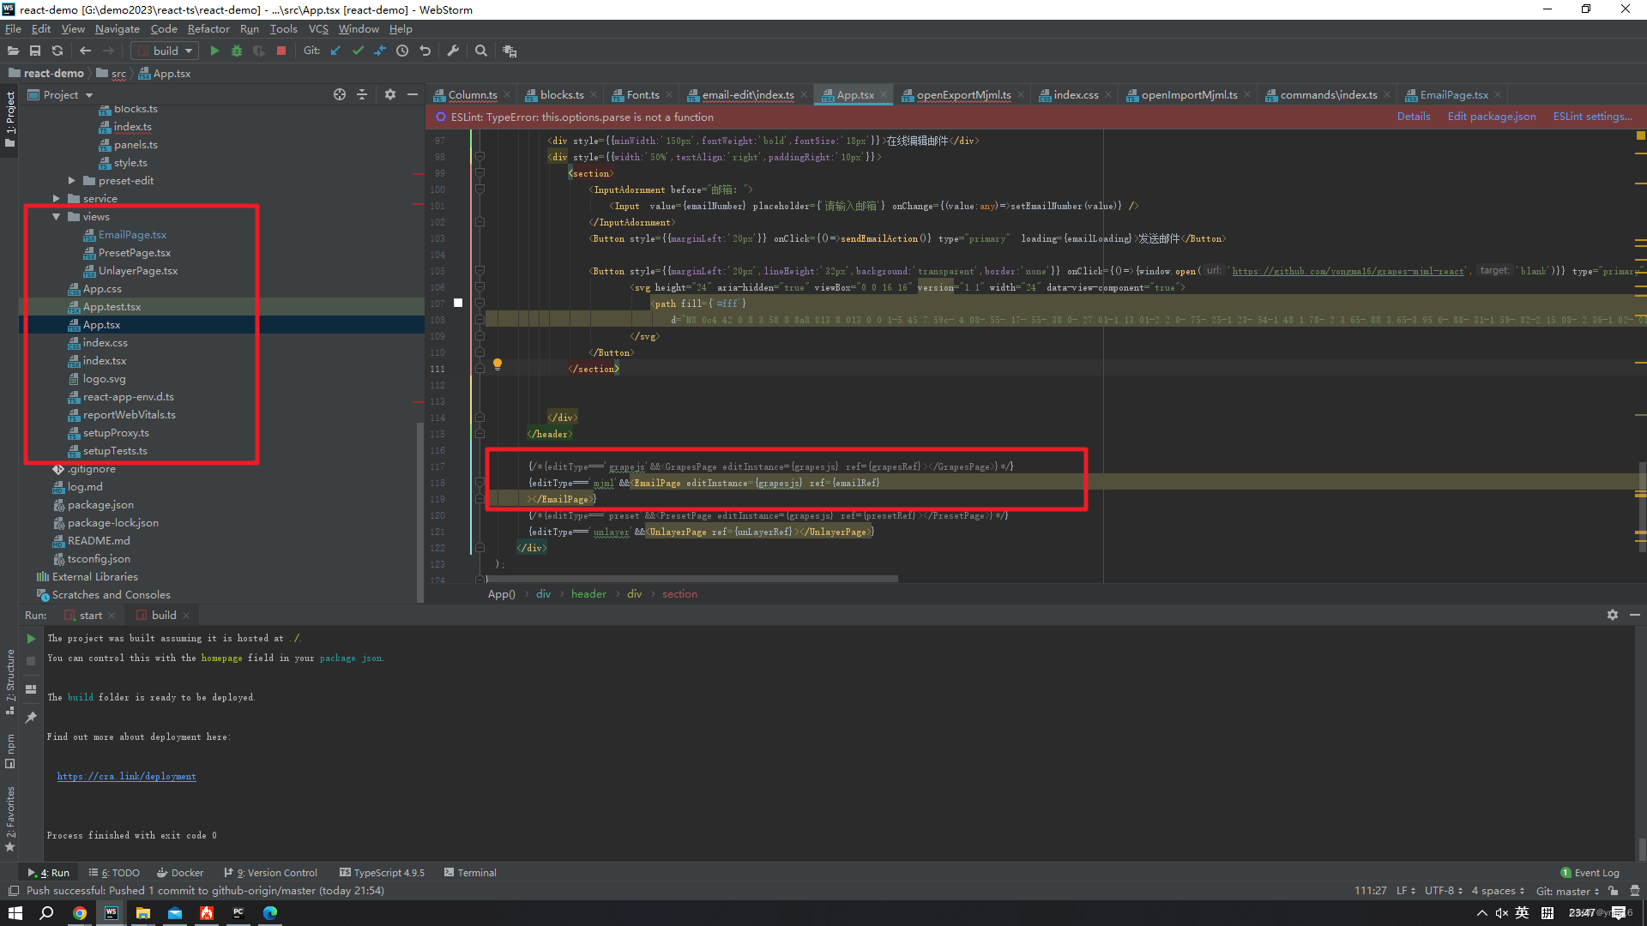Click the deployment URL link in console
This screenshot has height=926, width=1647.
pos(128,776)
